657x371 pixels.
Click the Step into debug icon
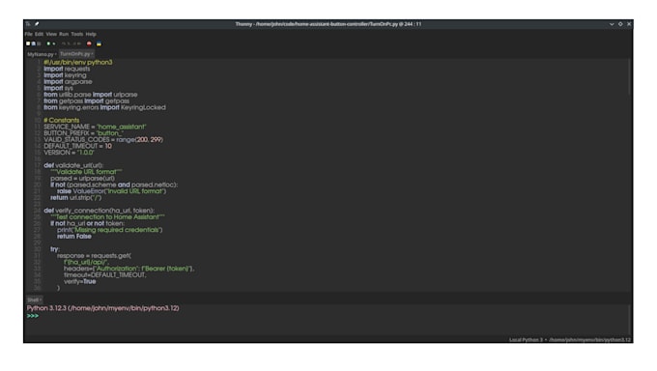point(69,43)
